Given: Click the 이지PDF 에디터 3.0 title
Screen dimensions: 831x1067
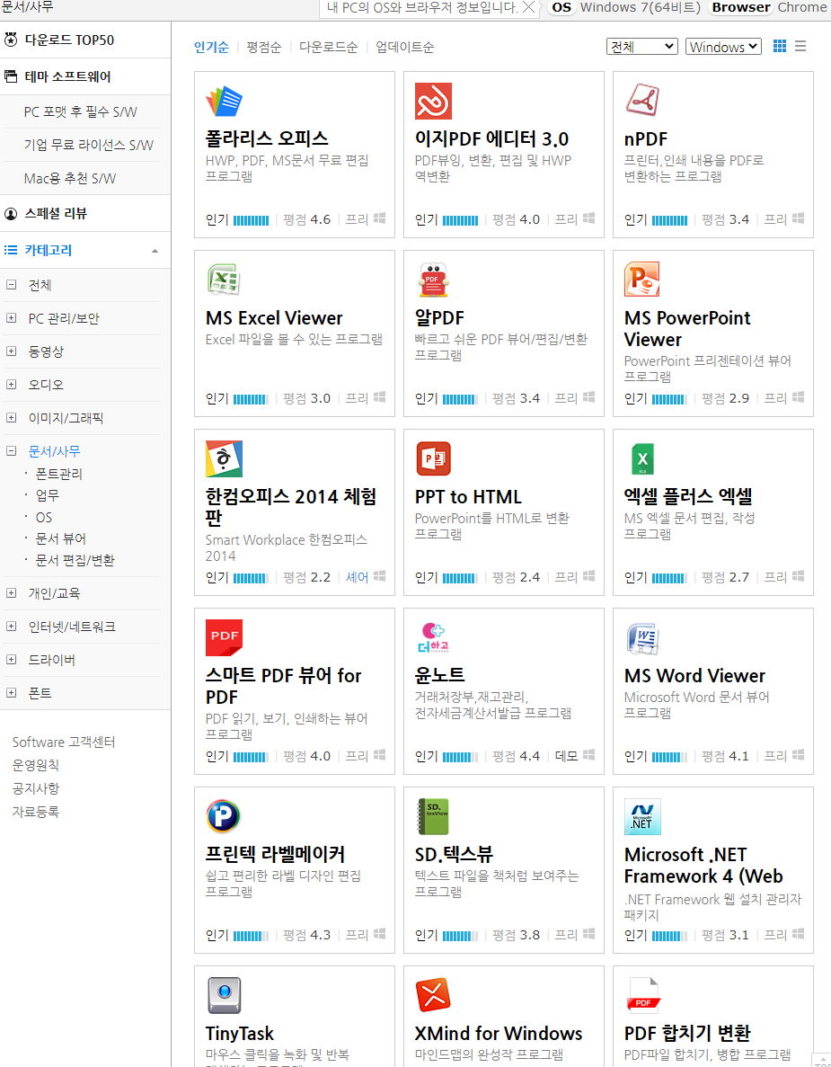Looking at the screenshot, I should [491, 138].
